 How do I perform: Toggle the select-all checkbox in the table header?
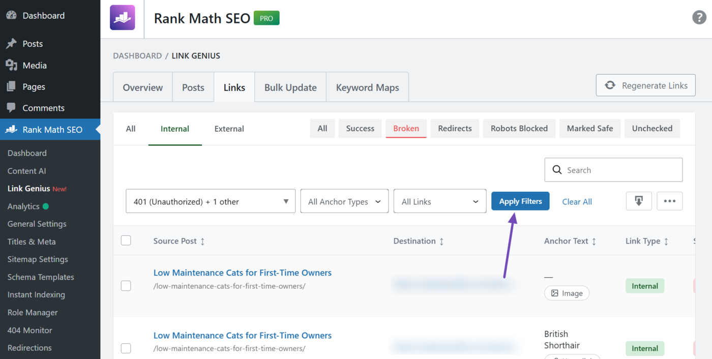[x=126, y=240]
